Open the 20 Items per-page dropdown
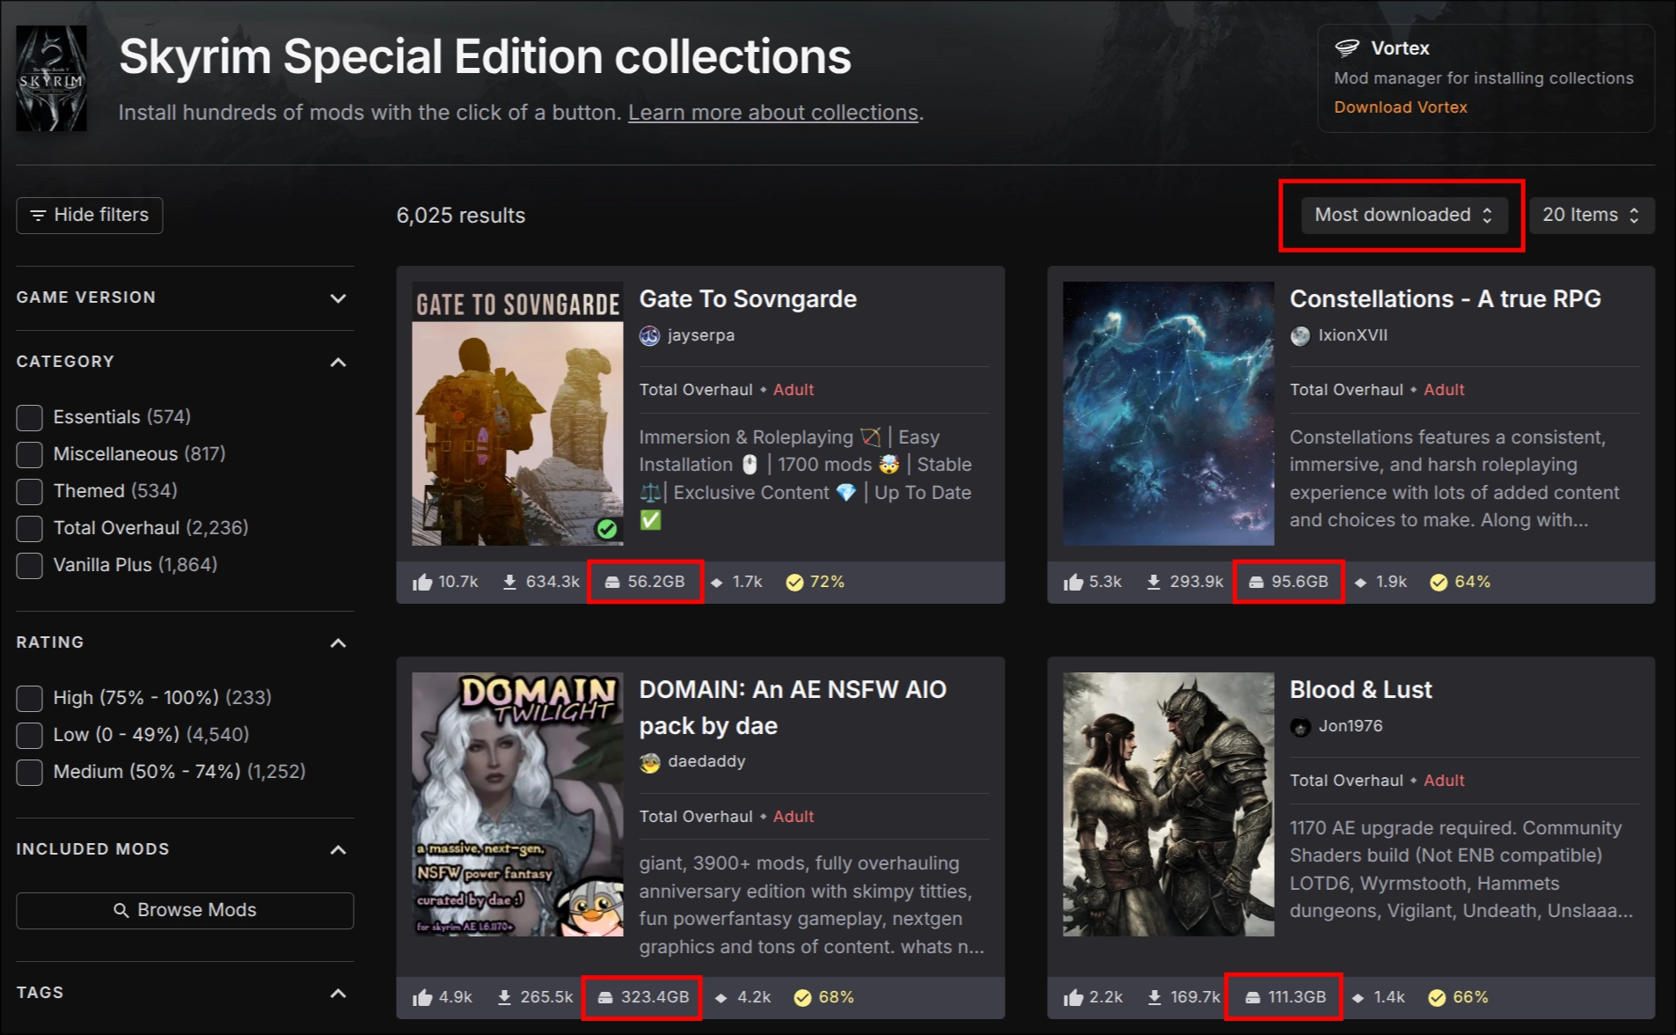Image resolution: width=1676 pixels, height=1035 pixels. pos(1591,216)
